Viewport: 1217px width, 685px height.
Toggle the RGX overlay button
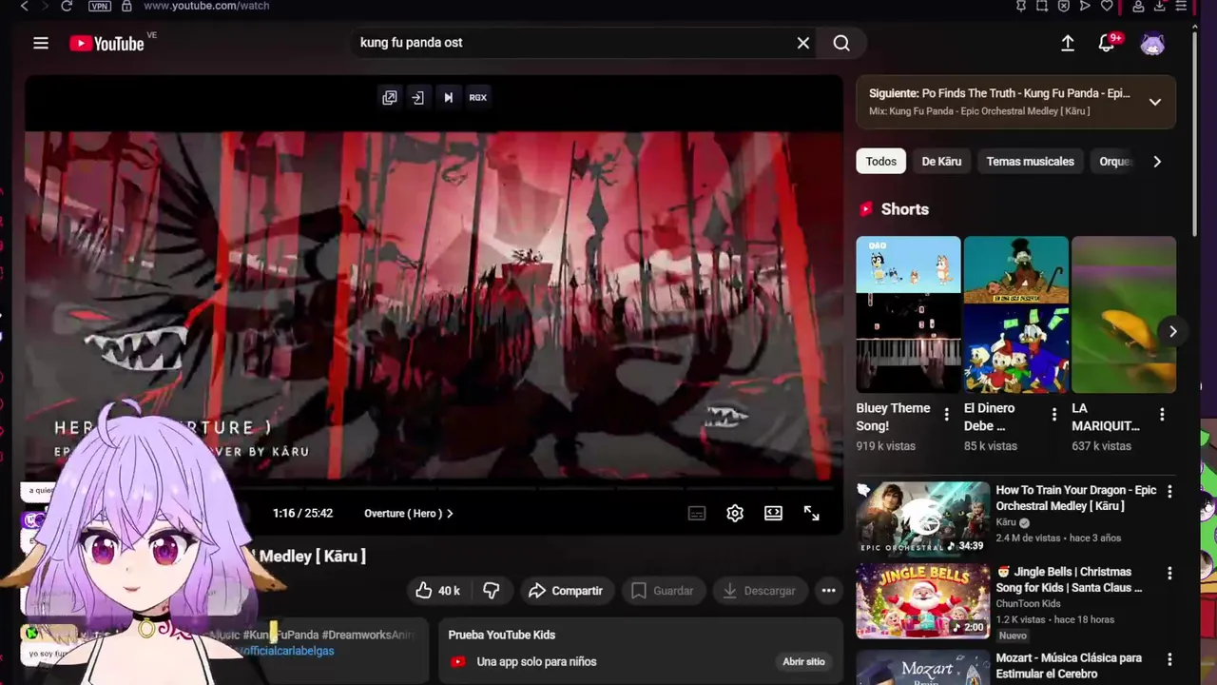(x=477, y=97)
